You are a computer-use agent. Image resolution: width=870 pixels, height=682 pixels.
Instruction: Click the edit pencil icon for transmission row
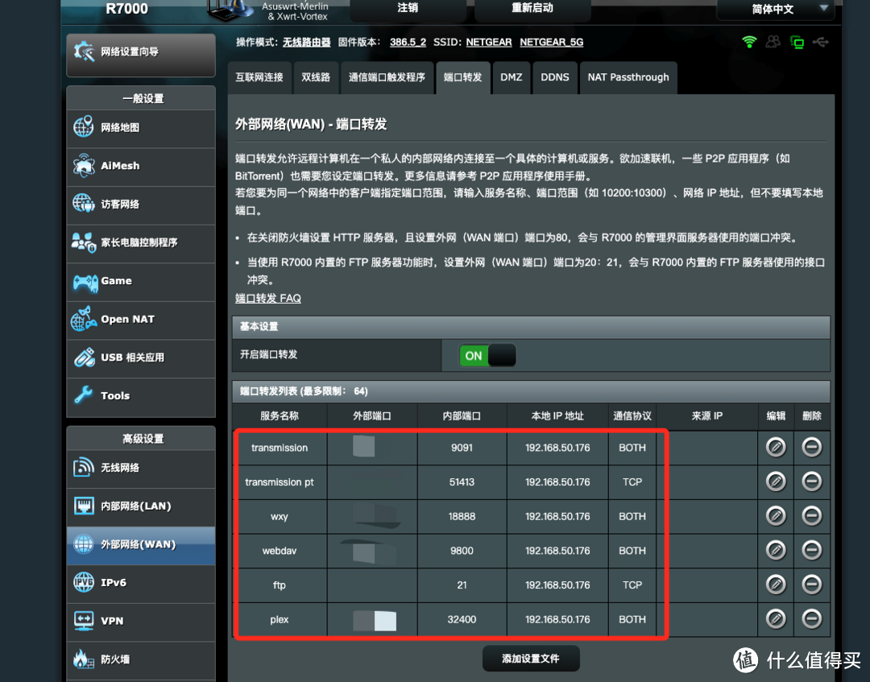click(x=775, y=448)
